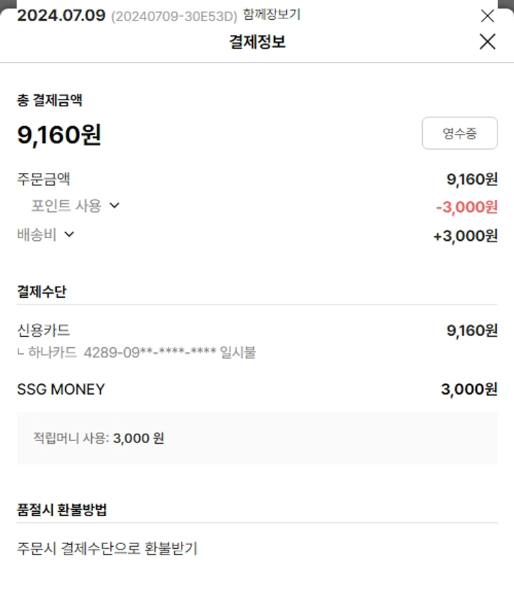Viewport: 514px width, 599px height.
Task: Click the 주문금액 label
Action: (43, 179)
